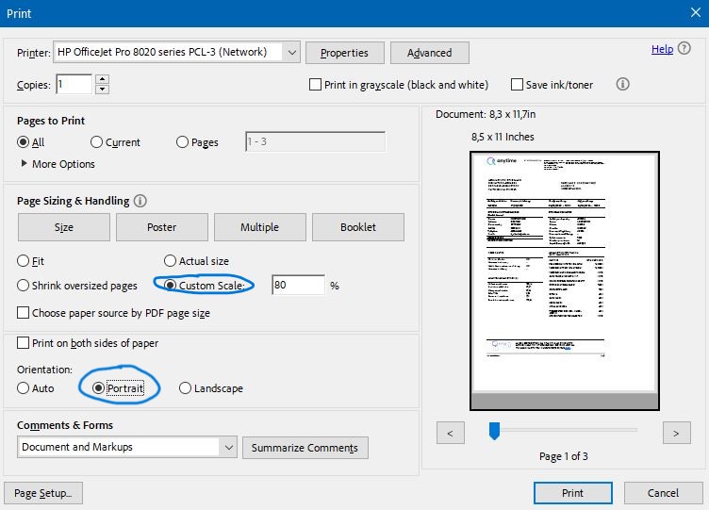Select Landscape orientation
Screen dimensions: 709x510
point(185,388)
